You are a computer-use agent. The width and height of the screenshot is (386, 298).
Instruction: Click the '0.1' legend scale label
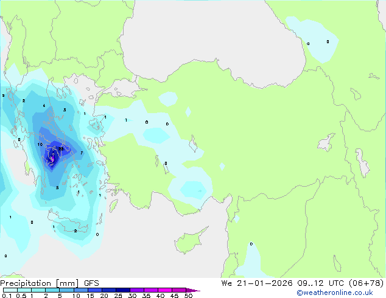point(7,296)
